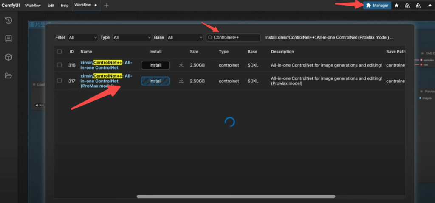The image size is (435, 203).
Task: Sort by the Name column header
Action: click(86, 52)
